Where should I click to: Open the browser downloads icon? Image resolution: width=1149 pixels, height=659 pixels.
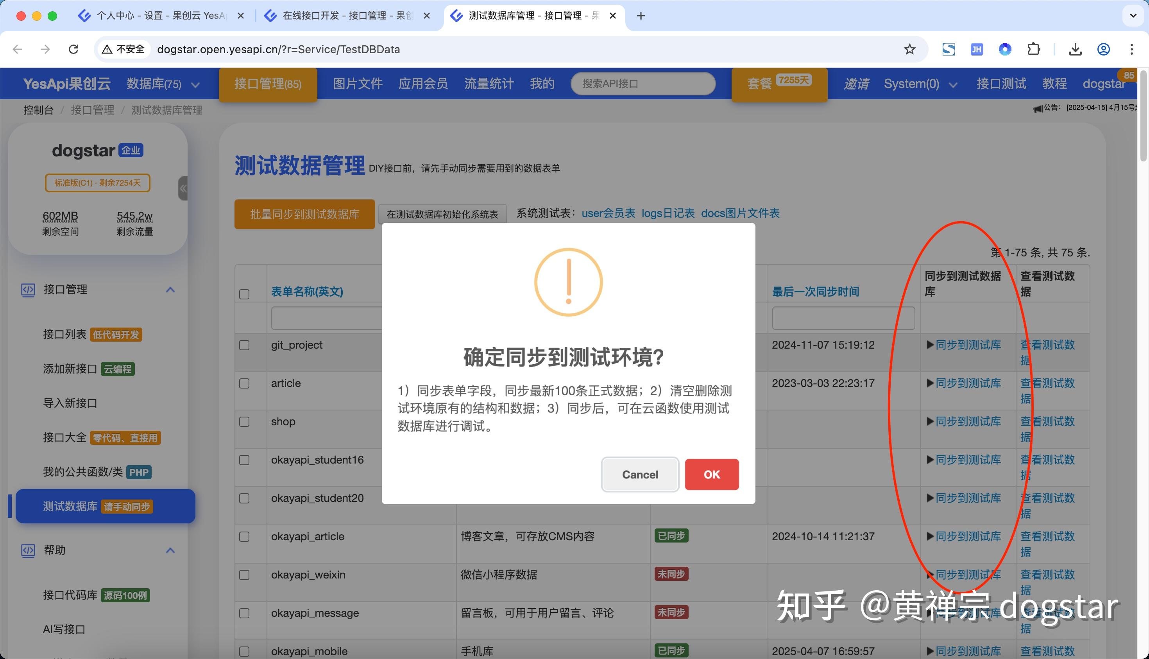pos(1076,49)
